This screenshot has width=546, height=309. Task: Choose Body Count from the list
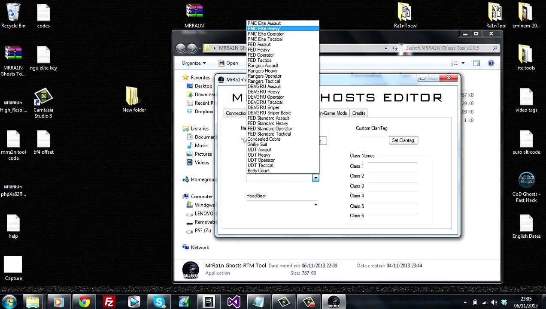tap(283, 171)
